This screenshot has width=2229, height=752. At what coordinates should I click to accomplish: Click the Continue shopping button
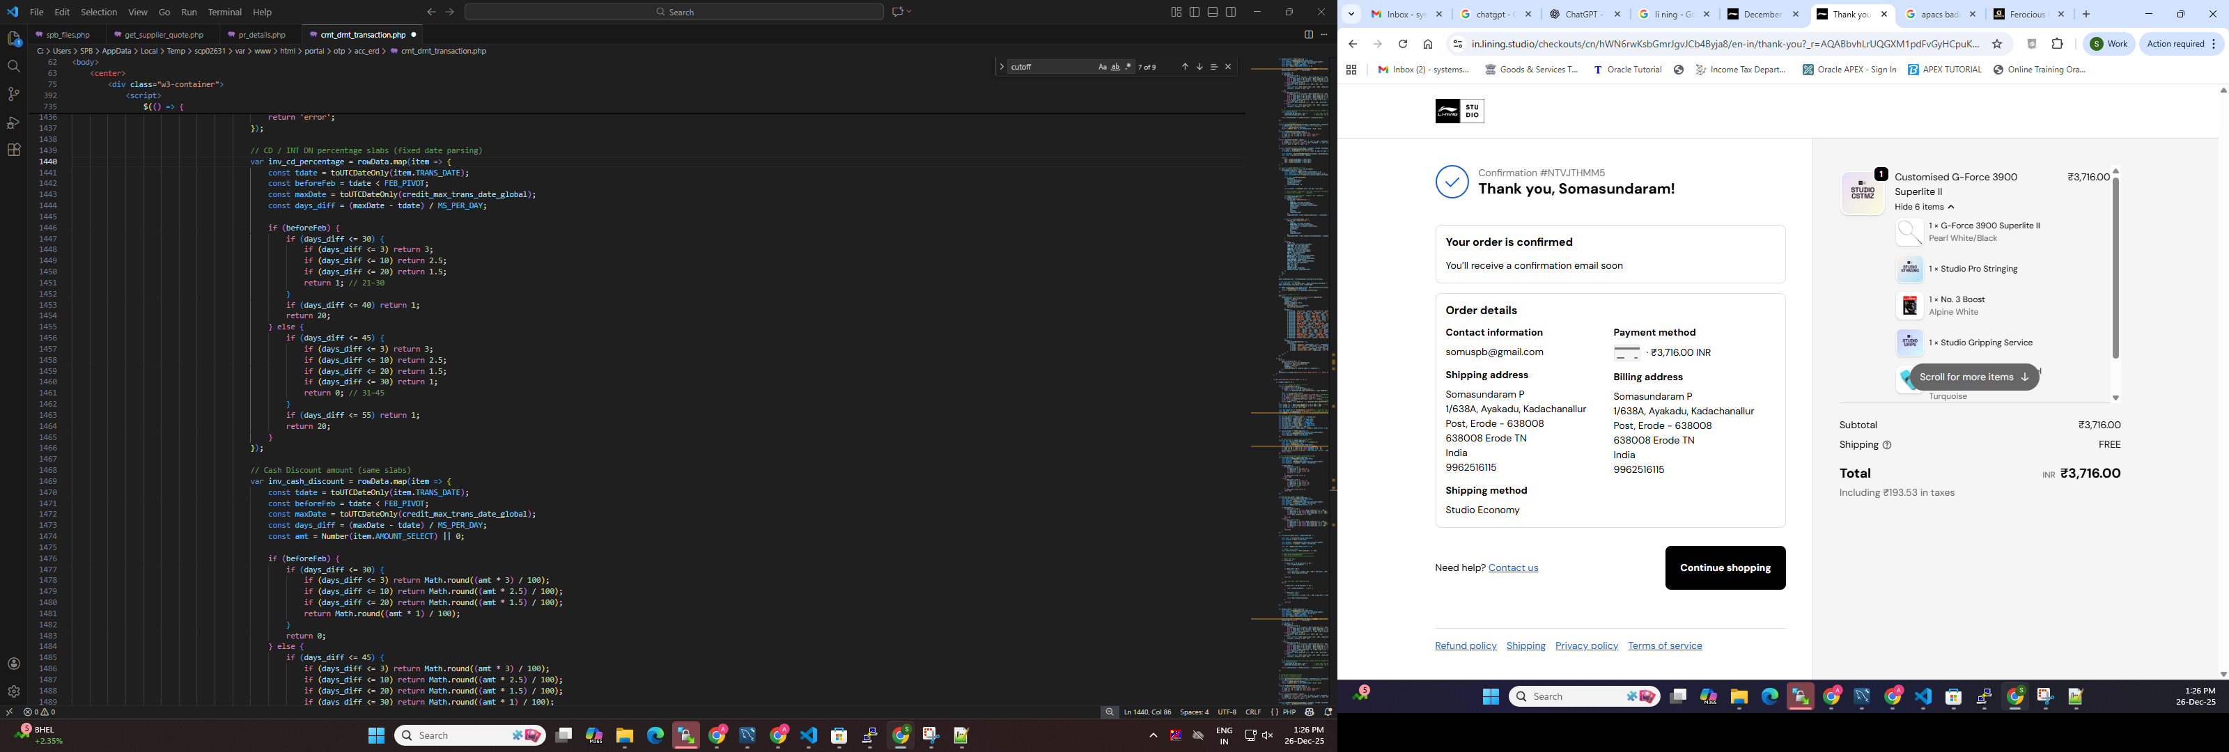(x=1725, y=567)
